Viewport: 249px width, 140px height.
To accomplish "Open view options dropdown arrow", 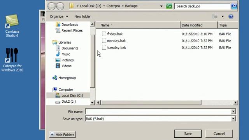I will [x=223, y=16].
